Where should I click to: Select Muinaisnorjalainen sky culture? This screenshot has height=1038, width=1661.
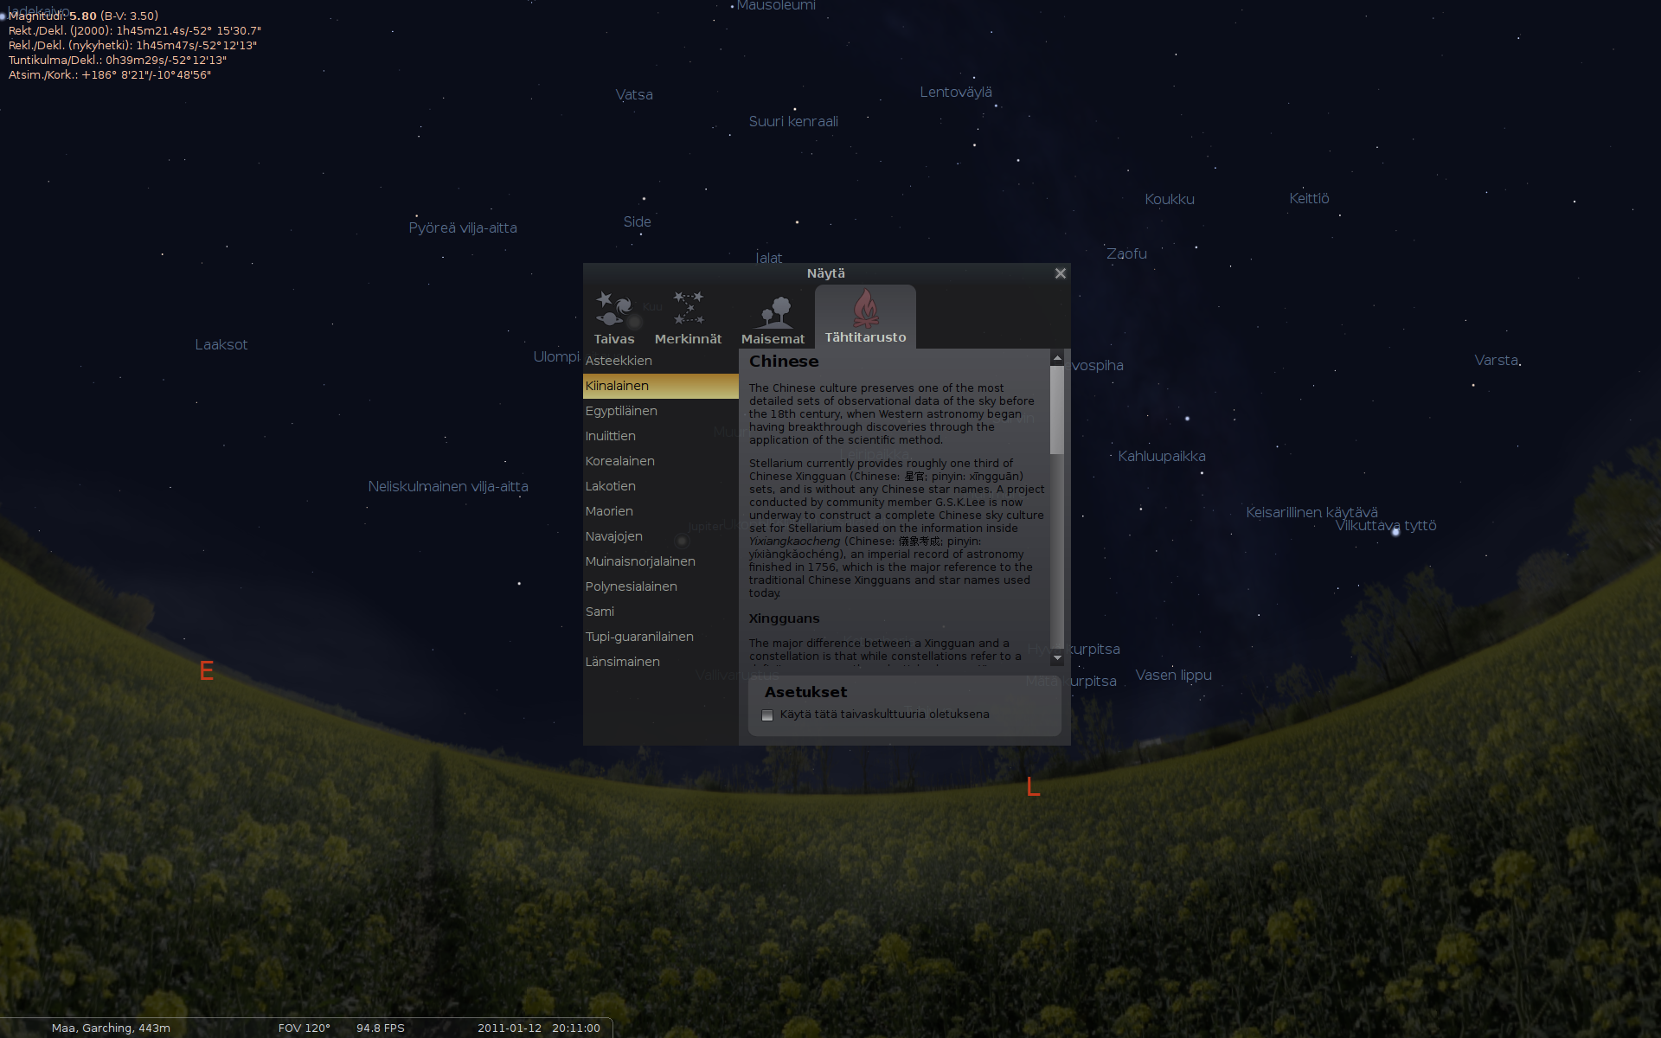point(661,561)
